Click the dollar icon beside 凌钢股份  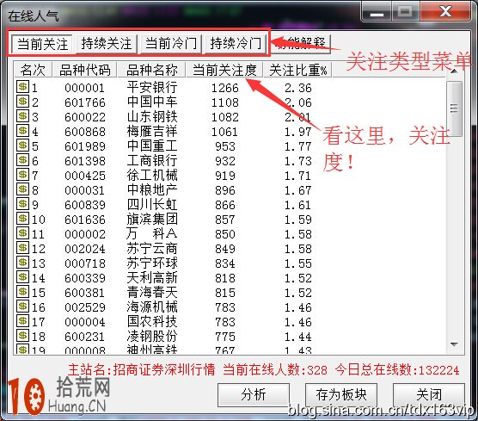point(22,336)
